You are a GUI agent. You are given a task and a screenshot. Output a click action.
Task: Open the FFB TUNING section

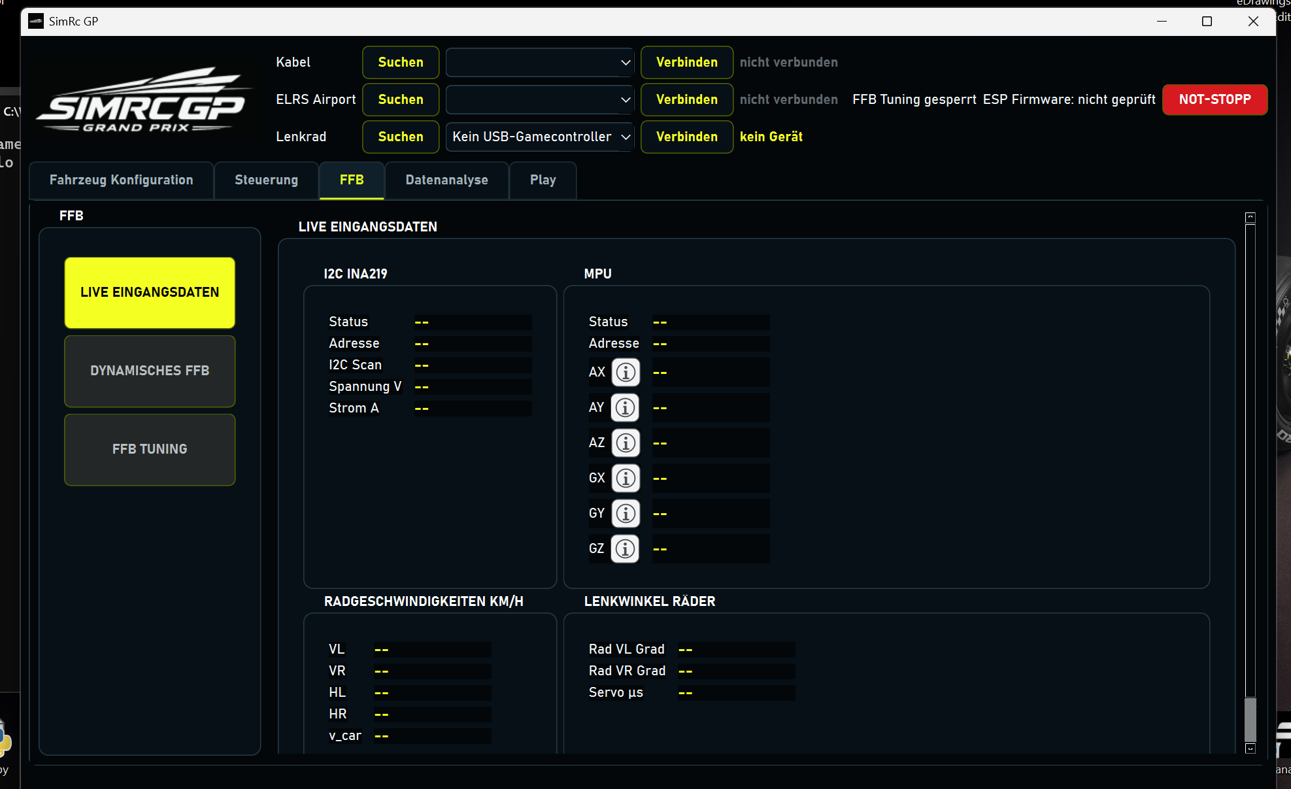click(x=150, y=449)
